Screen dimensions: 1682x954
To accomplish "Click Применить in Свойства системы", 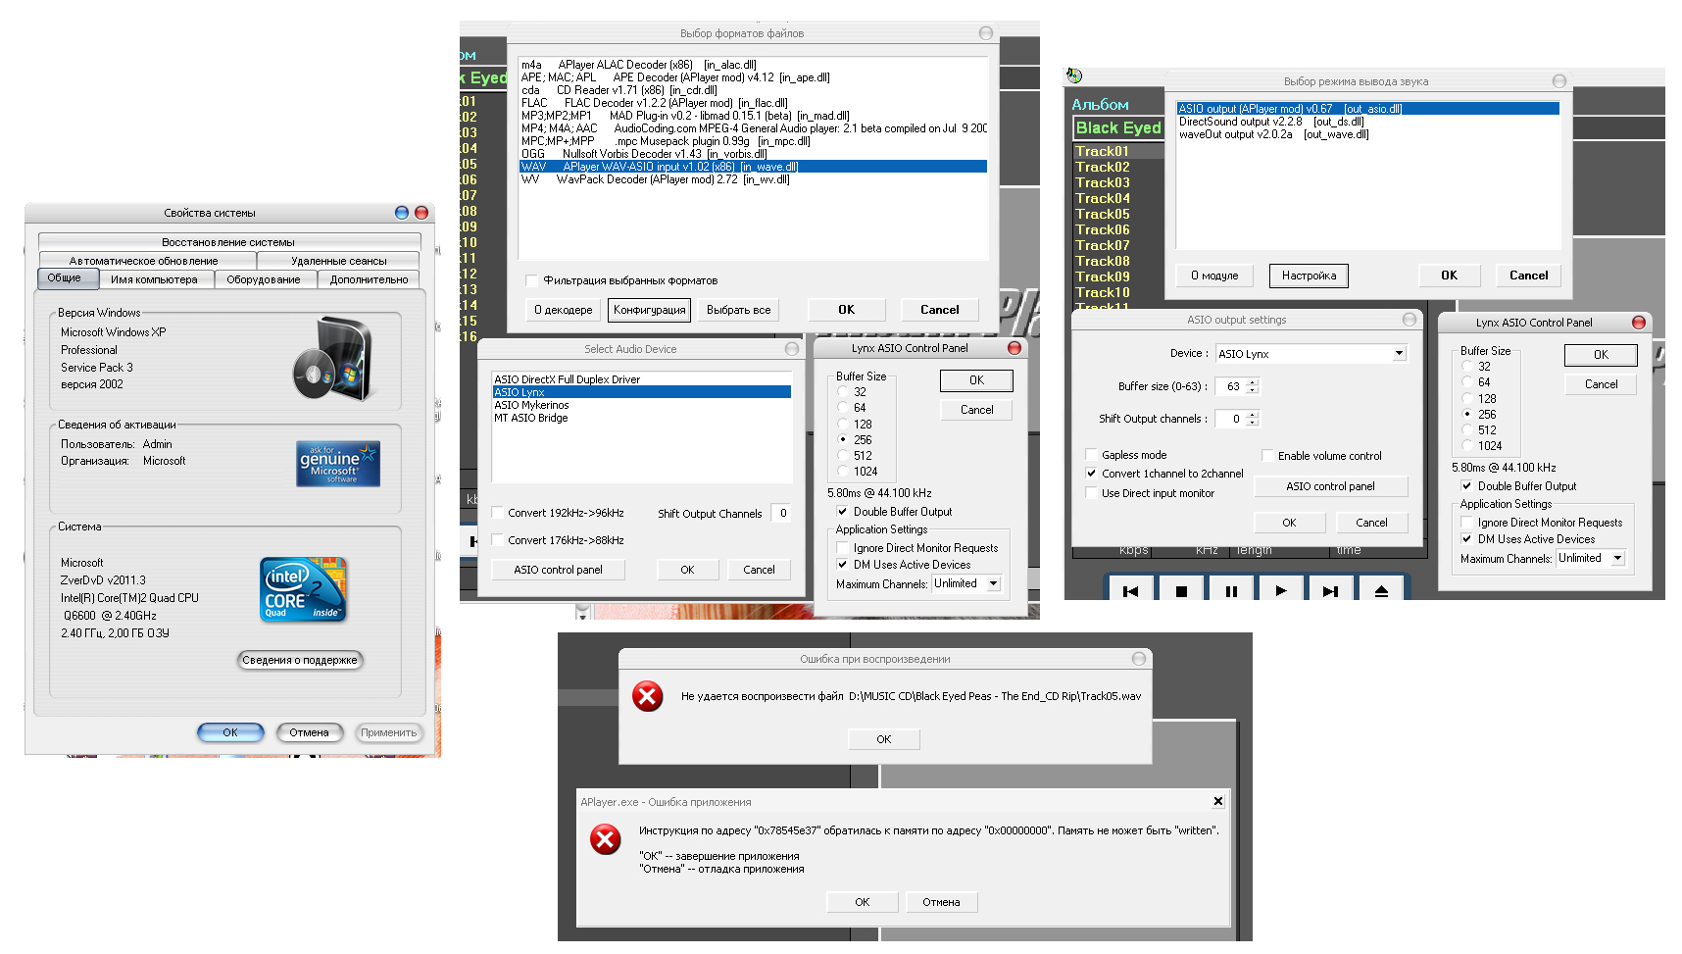I will pos(388,732).
